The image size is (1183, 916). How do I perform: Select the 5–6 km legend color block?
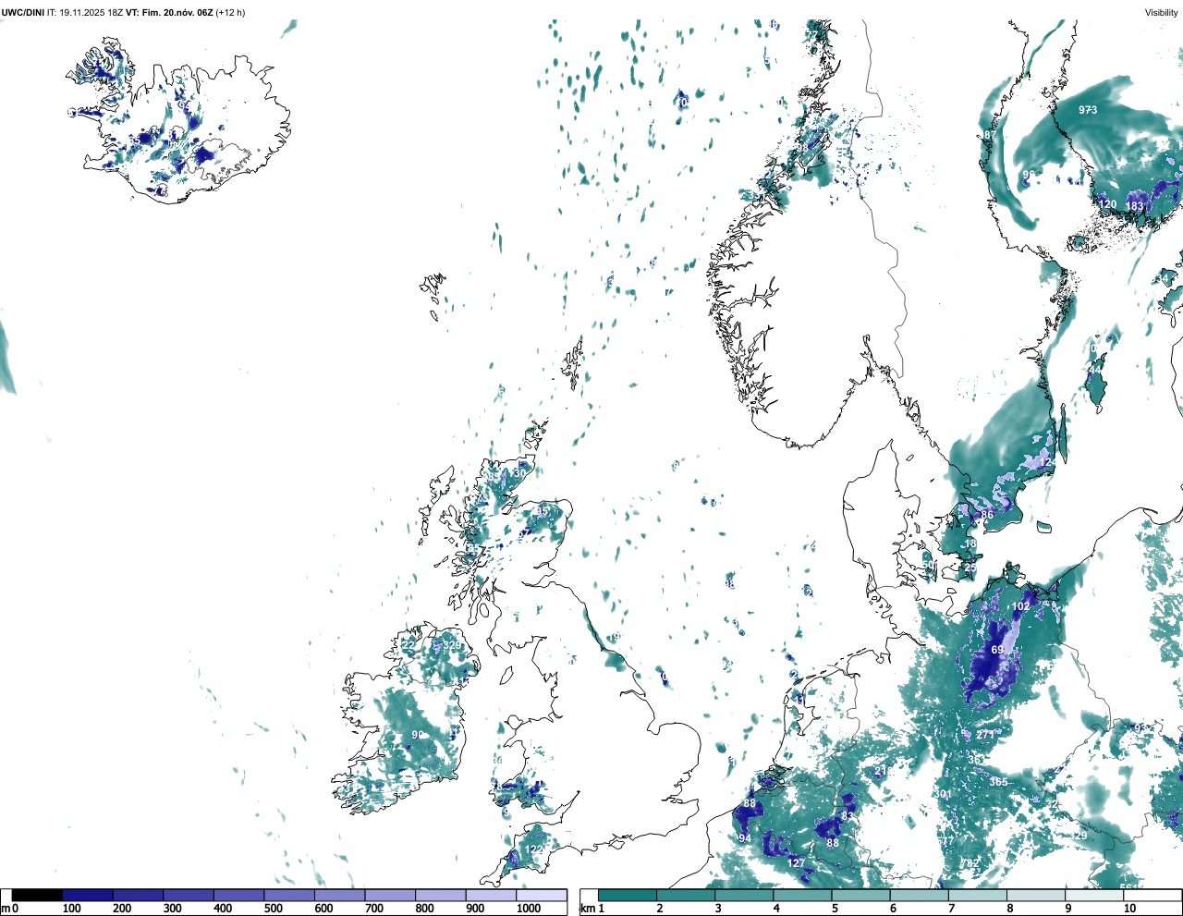860,895
